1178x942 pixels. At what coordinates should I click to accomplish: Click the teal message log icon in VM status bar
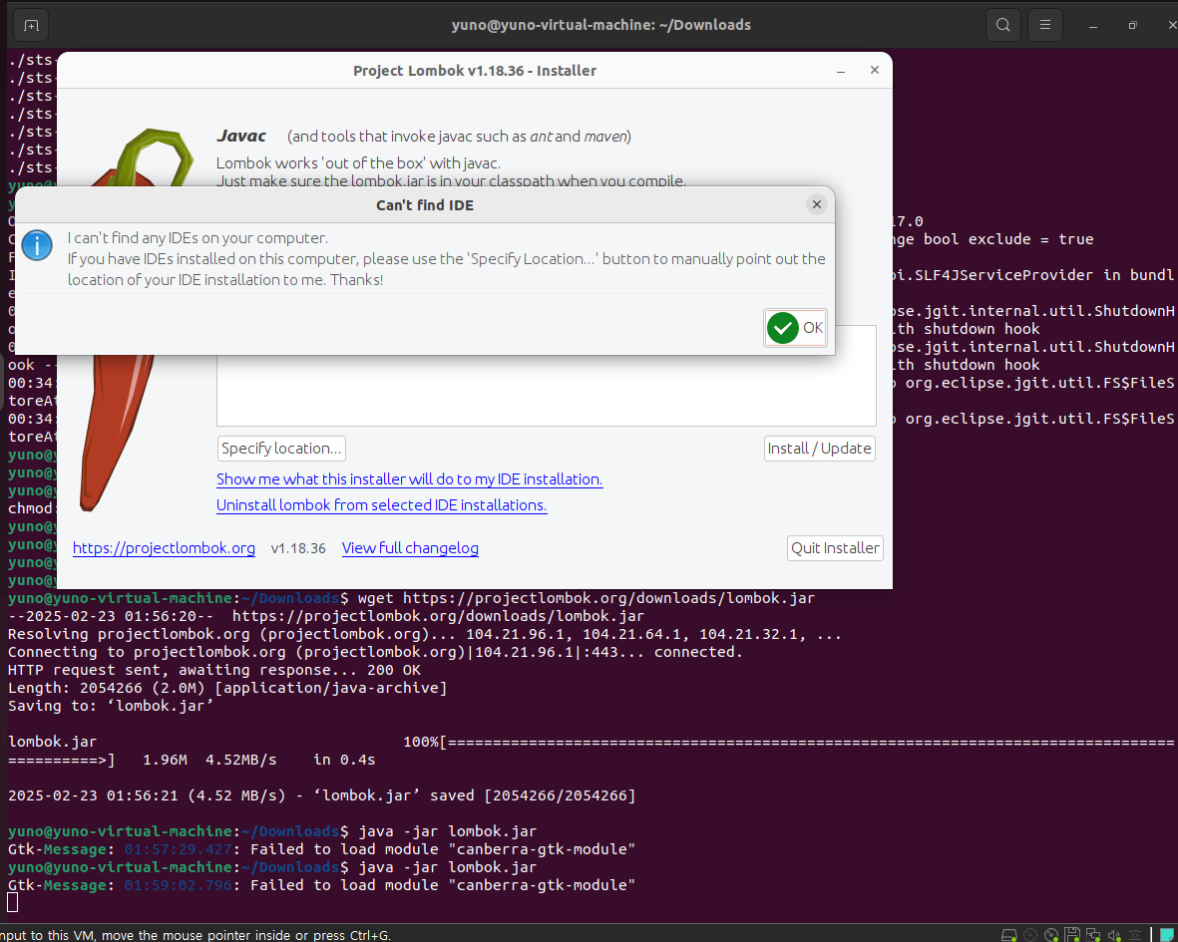coord(1167,935)
